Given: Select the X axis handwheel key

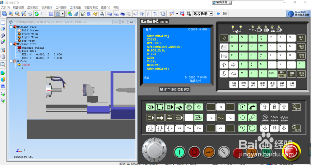Looking at the screenshot, I should tap(179, 128).
